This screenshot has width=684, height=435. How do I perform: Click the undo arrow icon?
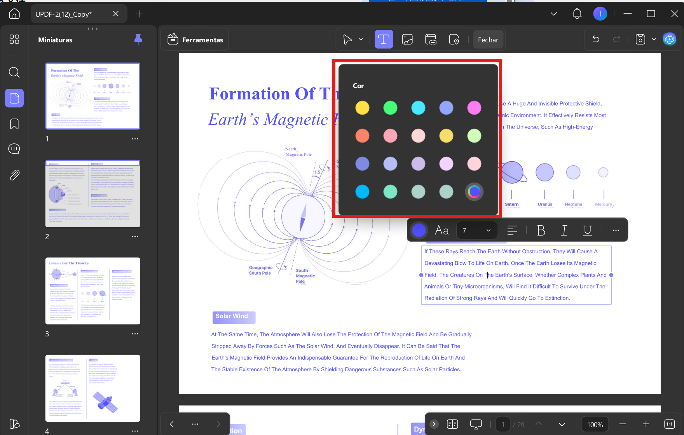pos(596,39)
